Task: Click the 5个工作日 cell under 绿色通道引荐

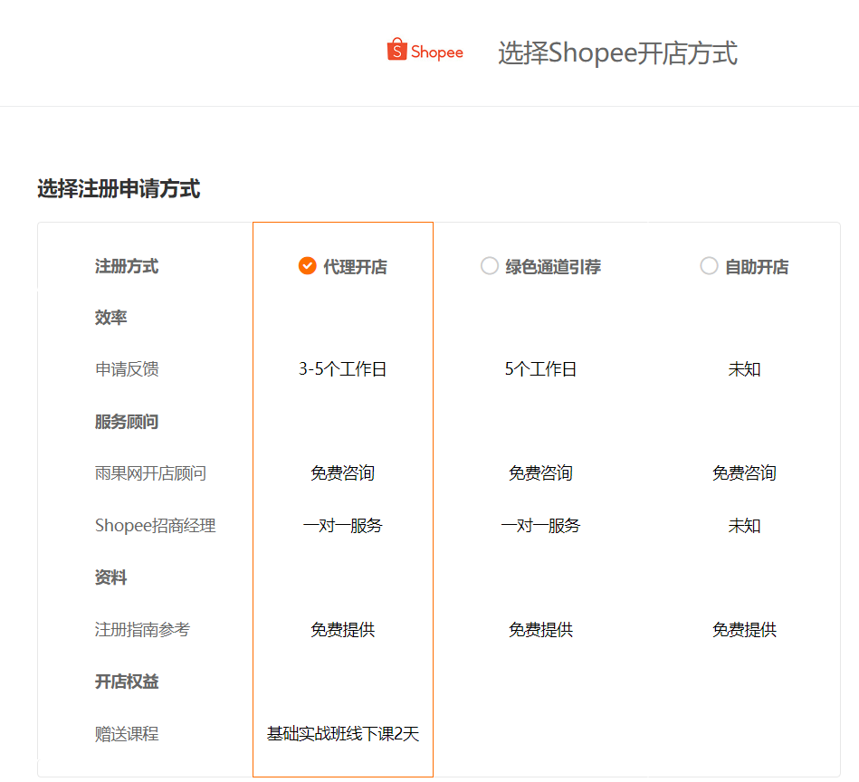Action: (x=540, y=369)
